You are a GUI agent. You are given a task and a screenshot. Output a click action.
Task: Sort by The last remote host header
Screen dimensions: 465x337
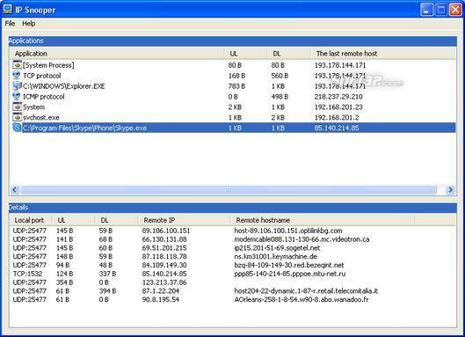click(x=383, y=54)
